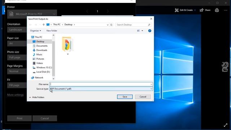Open Fit Fill page dropdown
231x130 pixels.
coord(17,85)
